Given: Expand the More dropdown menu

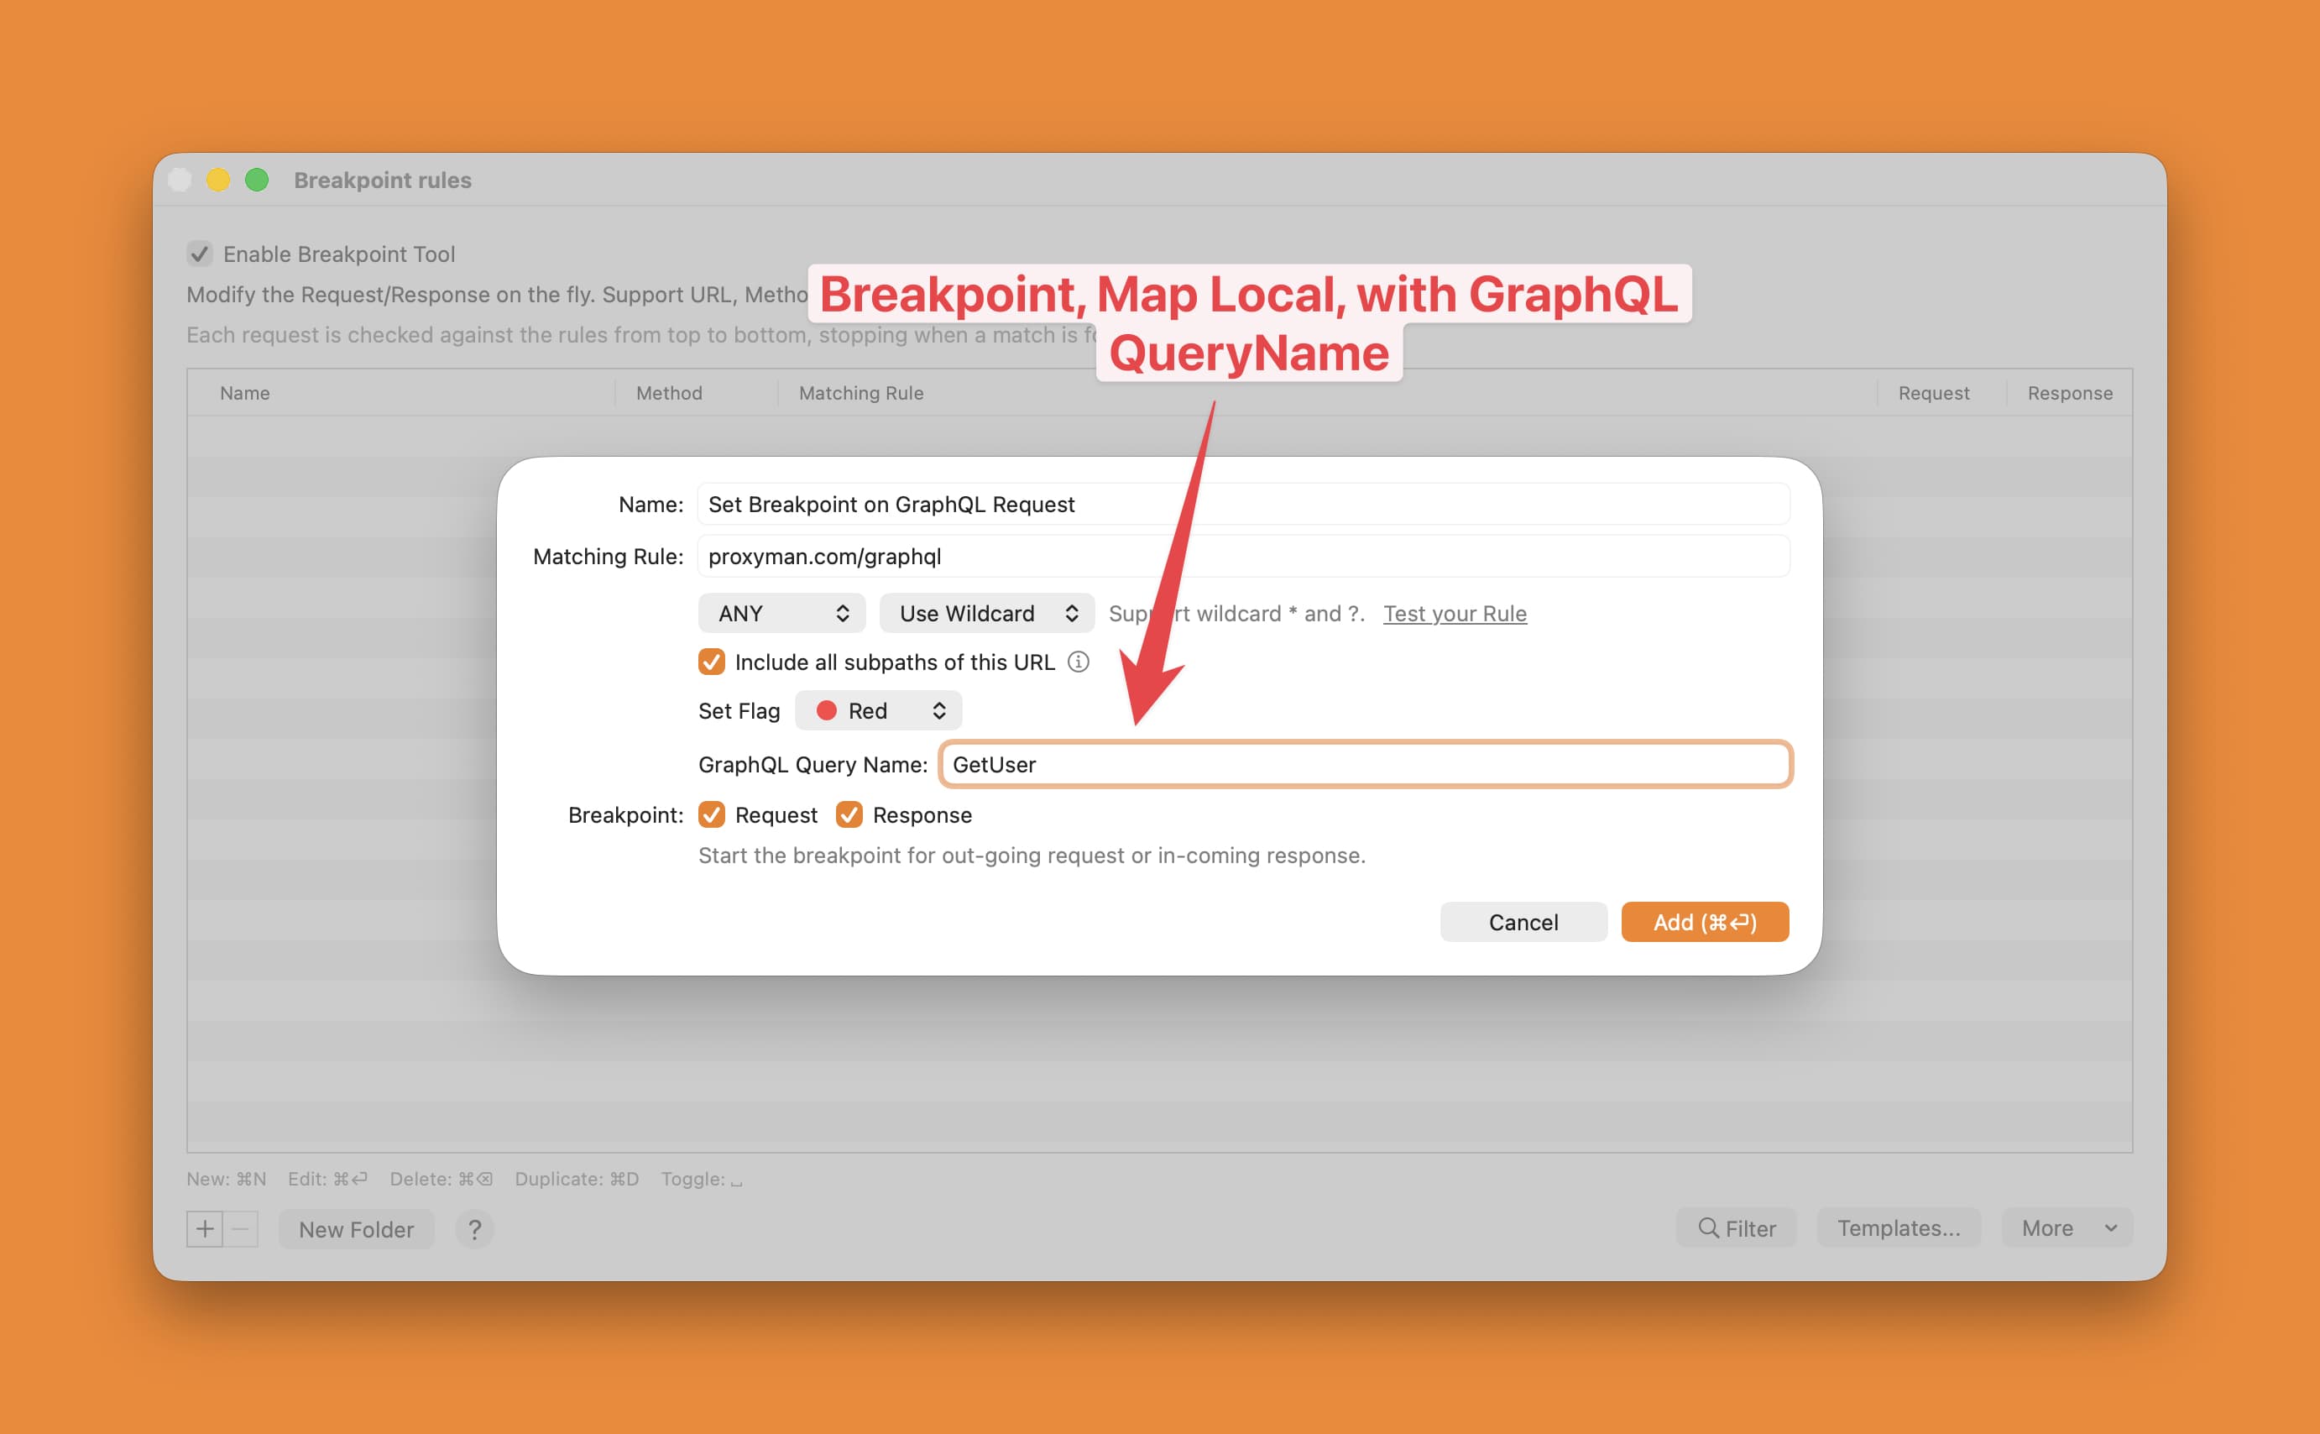Looking at the screenshot, I should tap(2067, 1228).
